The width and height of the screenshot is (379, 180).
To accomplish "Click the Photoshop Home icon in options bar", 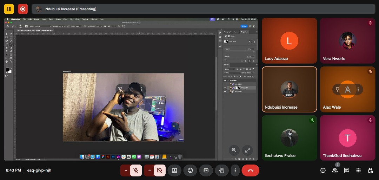I will [7, 26].
